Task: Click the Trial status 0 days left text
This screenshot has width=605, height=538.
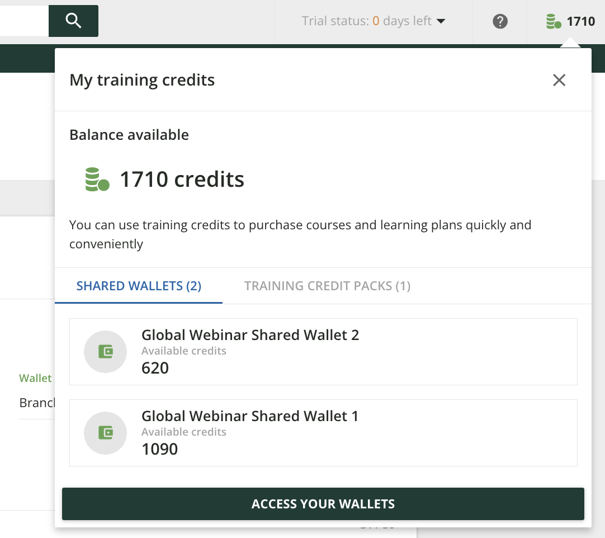Action: [366, 21]
